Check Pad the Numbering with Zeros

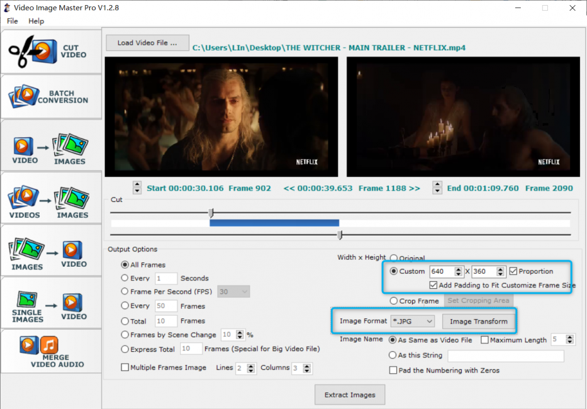[393, 371]
